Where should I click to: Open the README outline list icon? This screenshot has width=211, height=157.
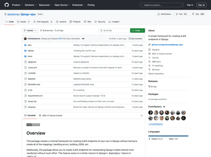141,116
